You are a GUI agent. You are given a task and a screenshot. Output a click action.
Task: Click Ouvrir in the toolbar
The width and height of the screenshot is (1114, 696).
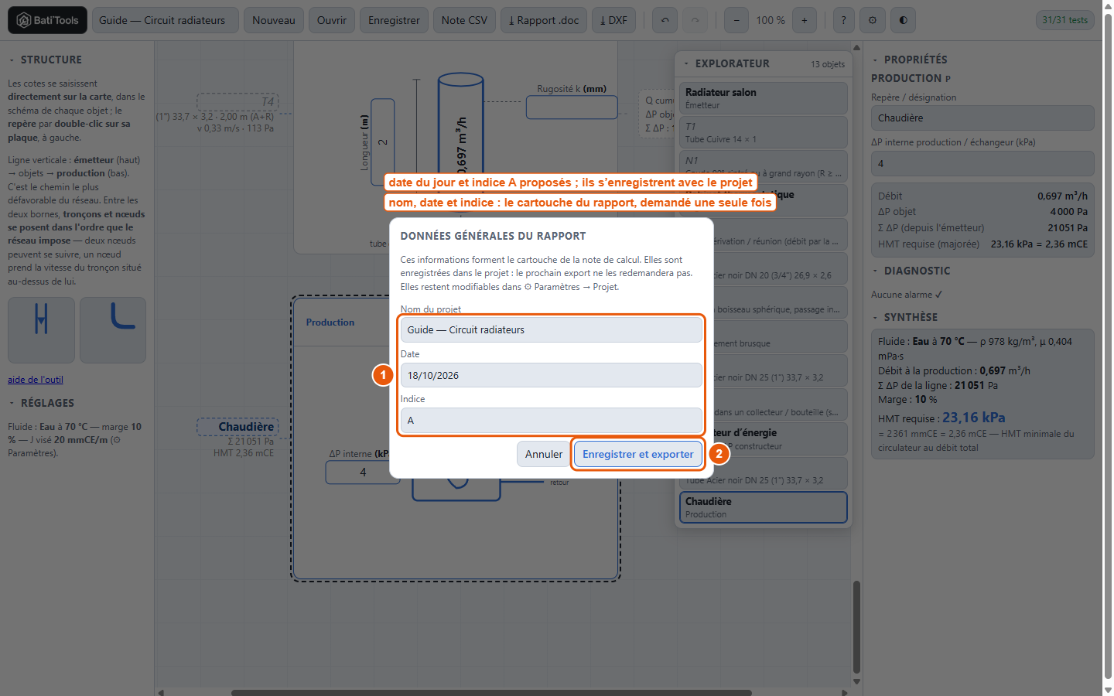click(x=332, y=20)
